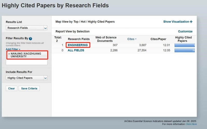Image resolution: width=207 pixels, height=129 pixels.
Task: Click inside the filter input box
Action: tap(27, 62)
